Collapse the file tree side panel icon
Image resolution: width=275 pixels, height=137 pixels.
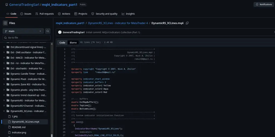point(5,23)
